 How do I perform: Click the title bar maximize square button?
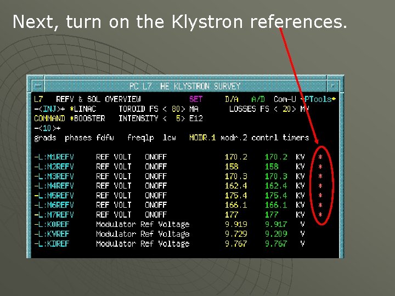click(332, 86)
